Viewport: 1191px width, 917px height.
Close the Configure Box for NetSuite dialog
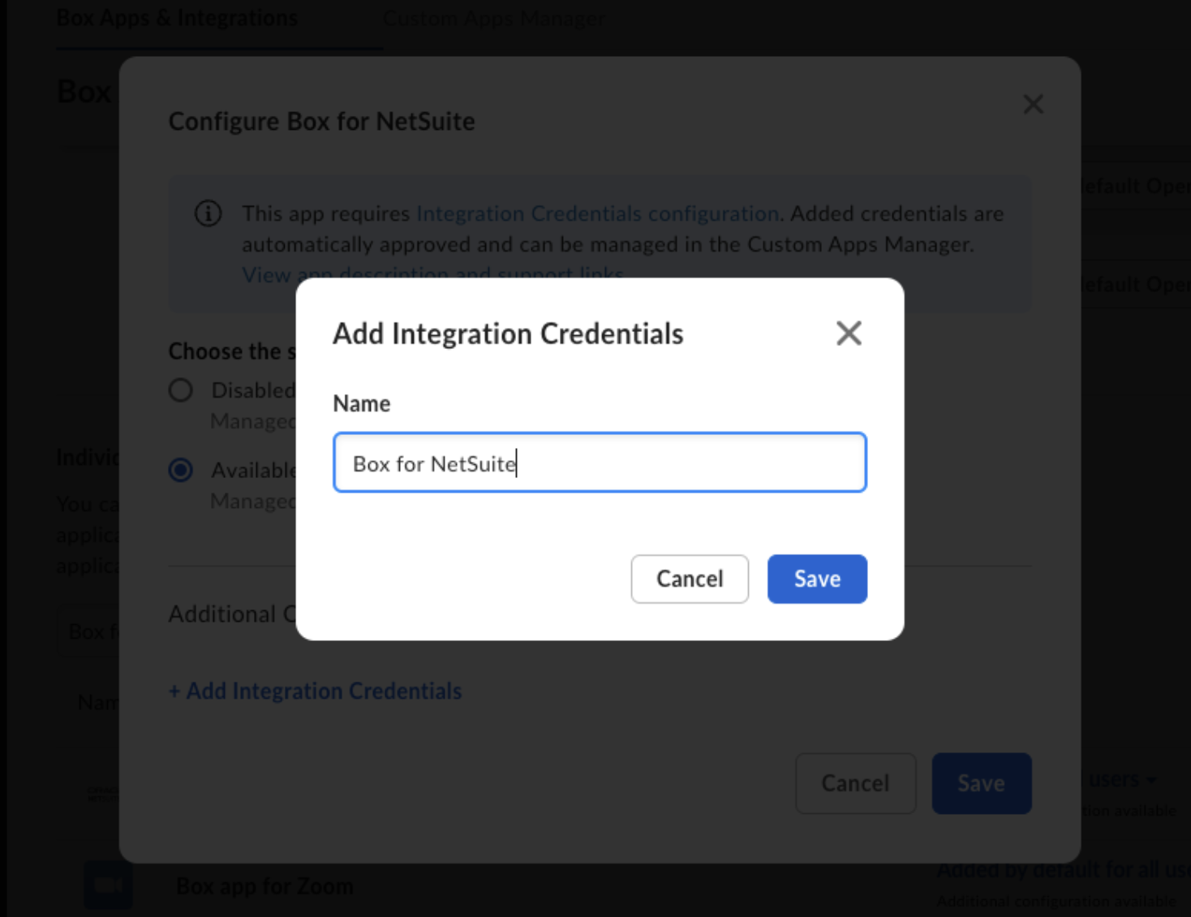pos(1032,105)
